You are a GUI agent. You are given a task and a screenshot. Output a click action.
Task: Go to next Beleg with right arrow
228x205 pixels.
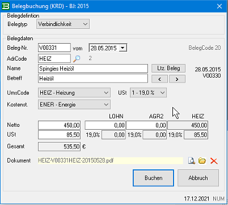click(x=177, y=79)
